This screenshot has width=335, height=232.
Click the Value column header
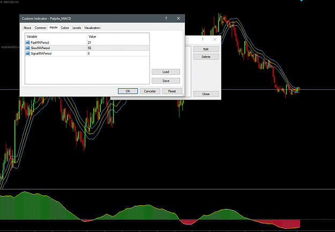92,37
